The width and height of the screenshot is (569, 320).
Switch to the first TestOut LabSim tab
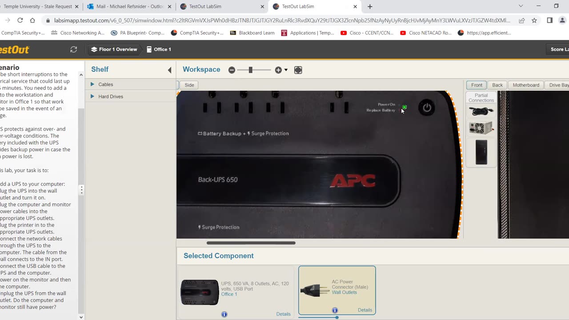[221, 7]
